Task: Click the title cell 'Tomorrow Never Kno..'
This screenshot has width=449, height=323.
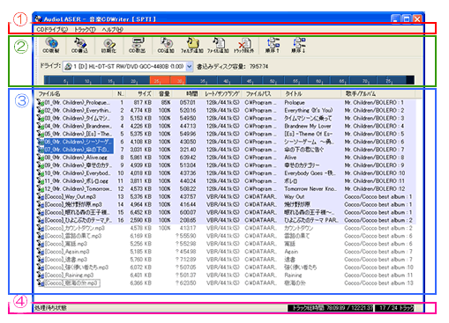Action: (311, 189)
